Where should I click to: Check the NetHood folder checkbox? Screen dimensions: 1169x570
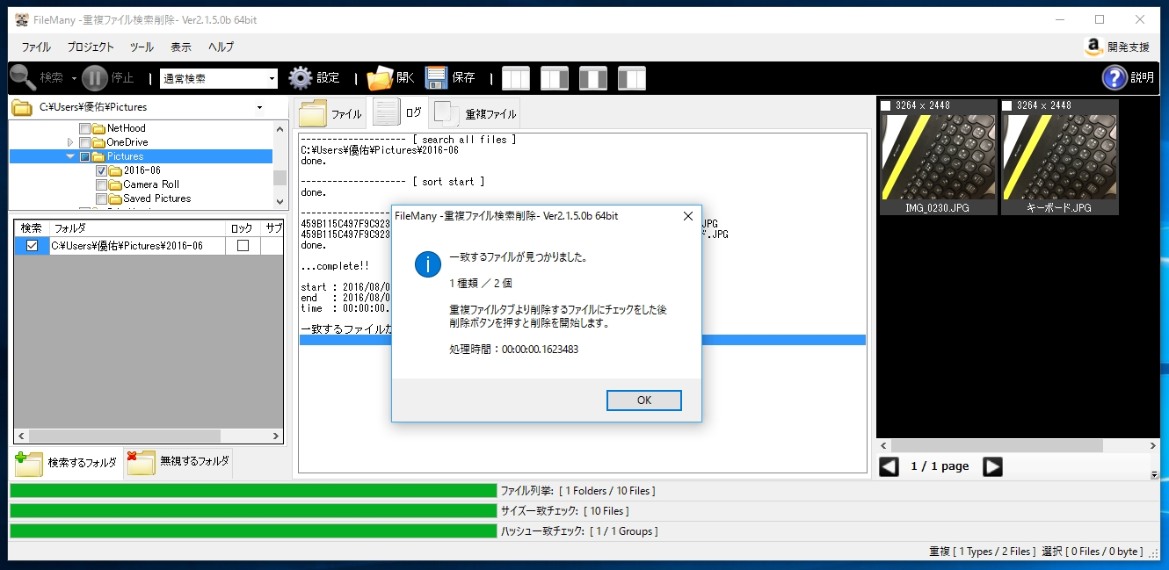point(85,128)
